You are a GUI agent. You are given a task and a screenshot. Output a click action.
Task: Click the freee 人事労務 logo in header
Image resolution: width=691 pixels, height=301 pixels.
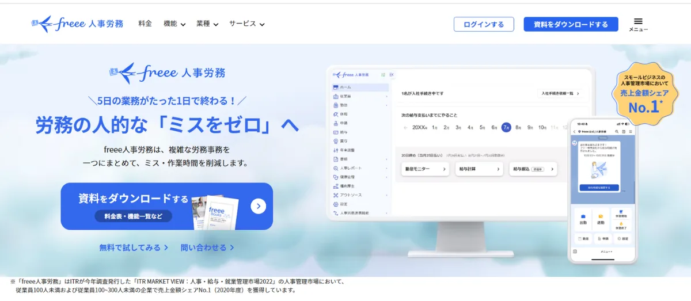coord(77,24)
